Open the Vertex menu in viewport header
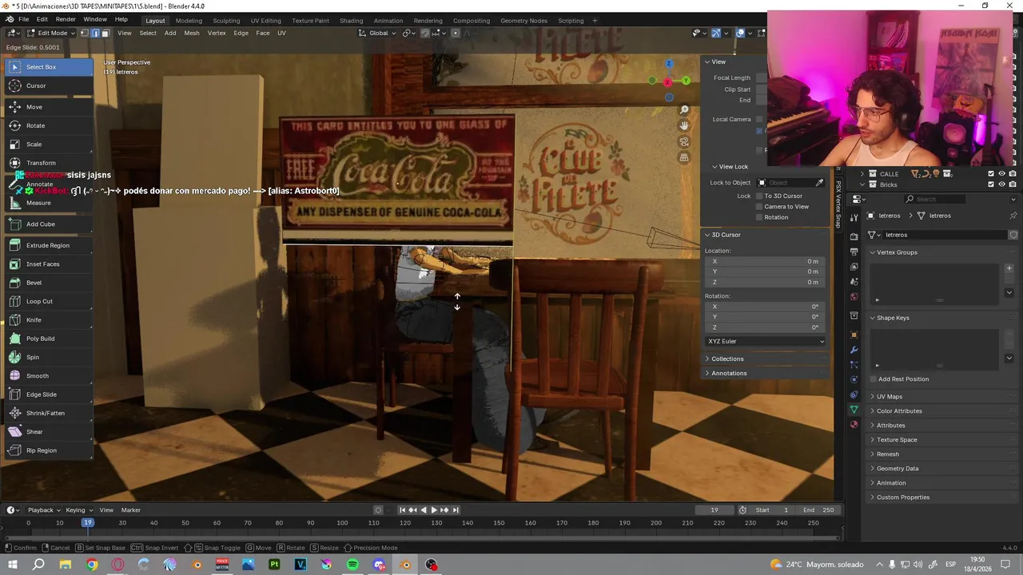 (217, 33)
